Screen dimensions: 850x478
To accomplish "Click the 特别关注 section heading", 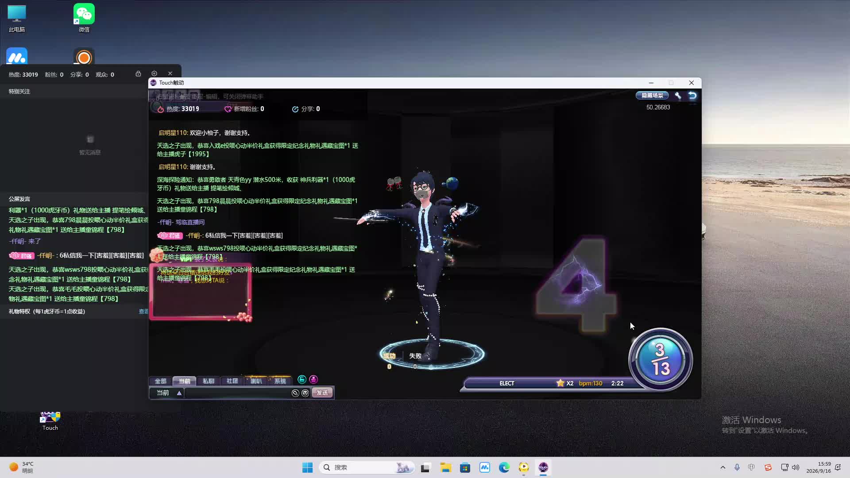I will [19, 92].
